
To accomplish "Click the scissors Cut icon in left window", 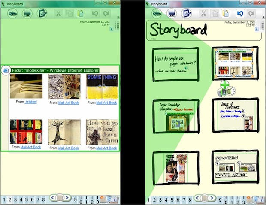I will coord(58,13).
